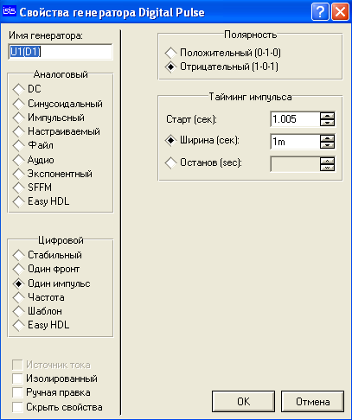Click the ISIS icon in title bar

point(9,12)
